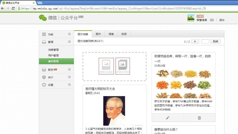
Task: Open the mail envelope icon in header
Action: pyautogui.click(x=212, y=20)
